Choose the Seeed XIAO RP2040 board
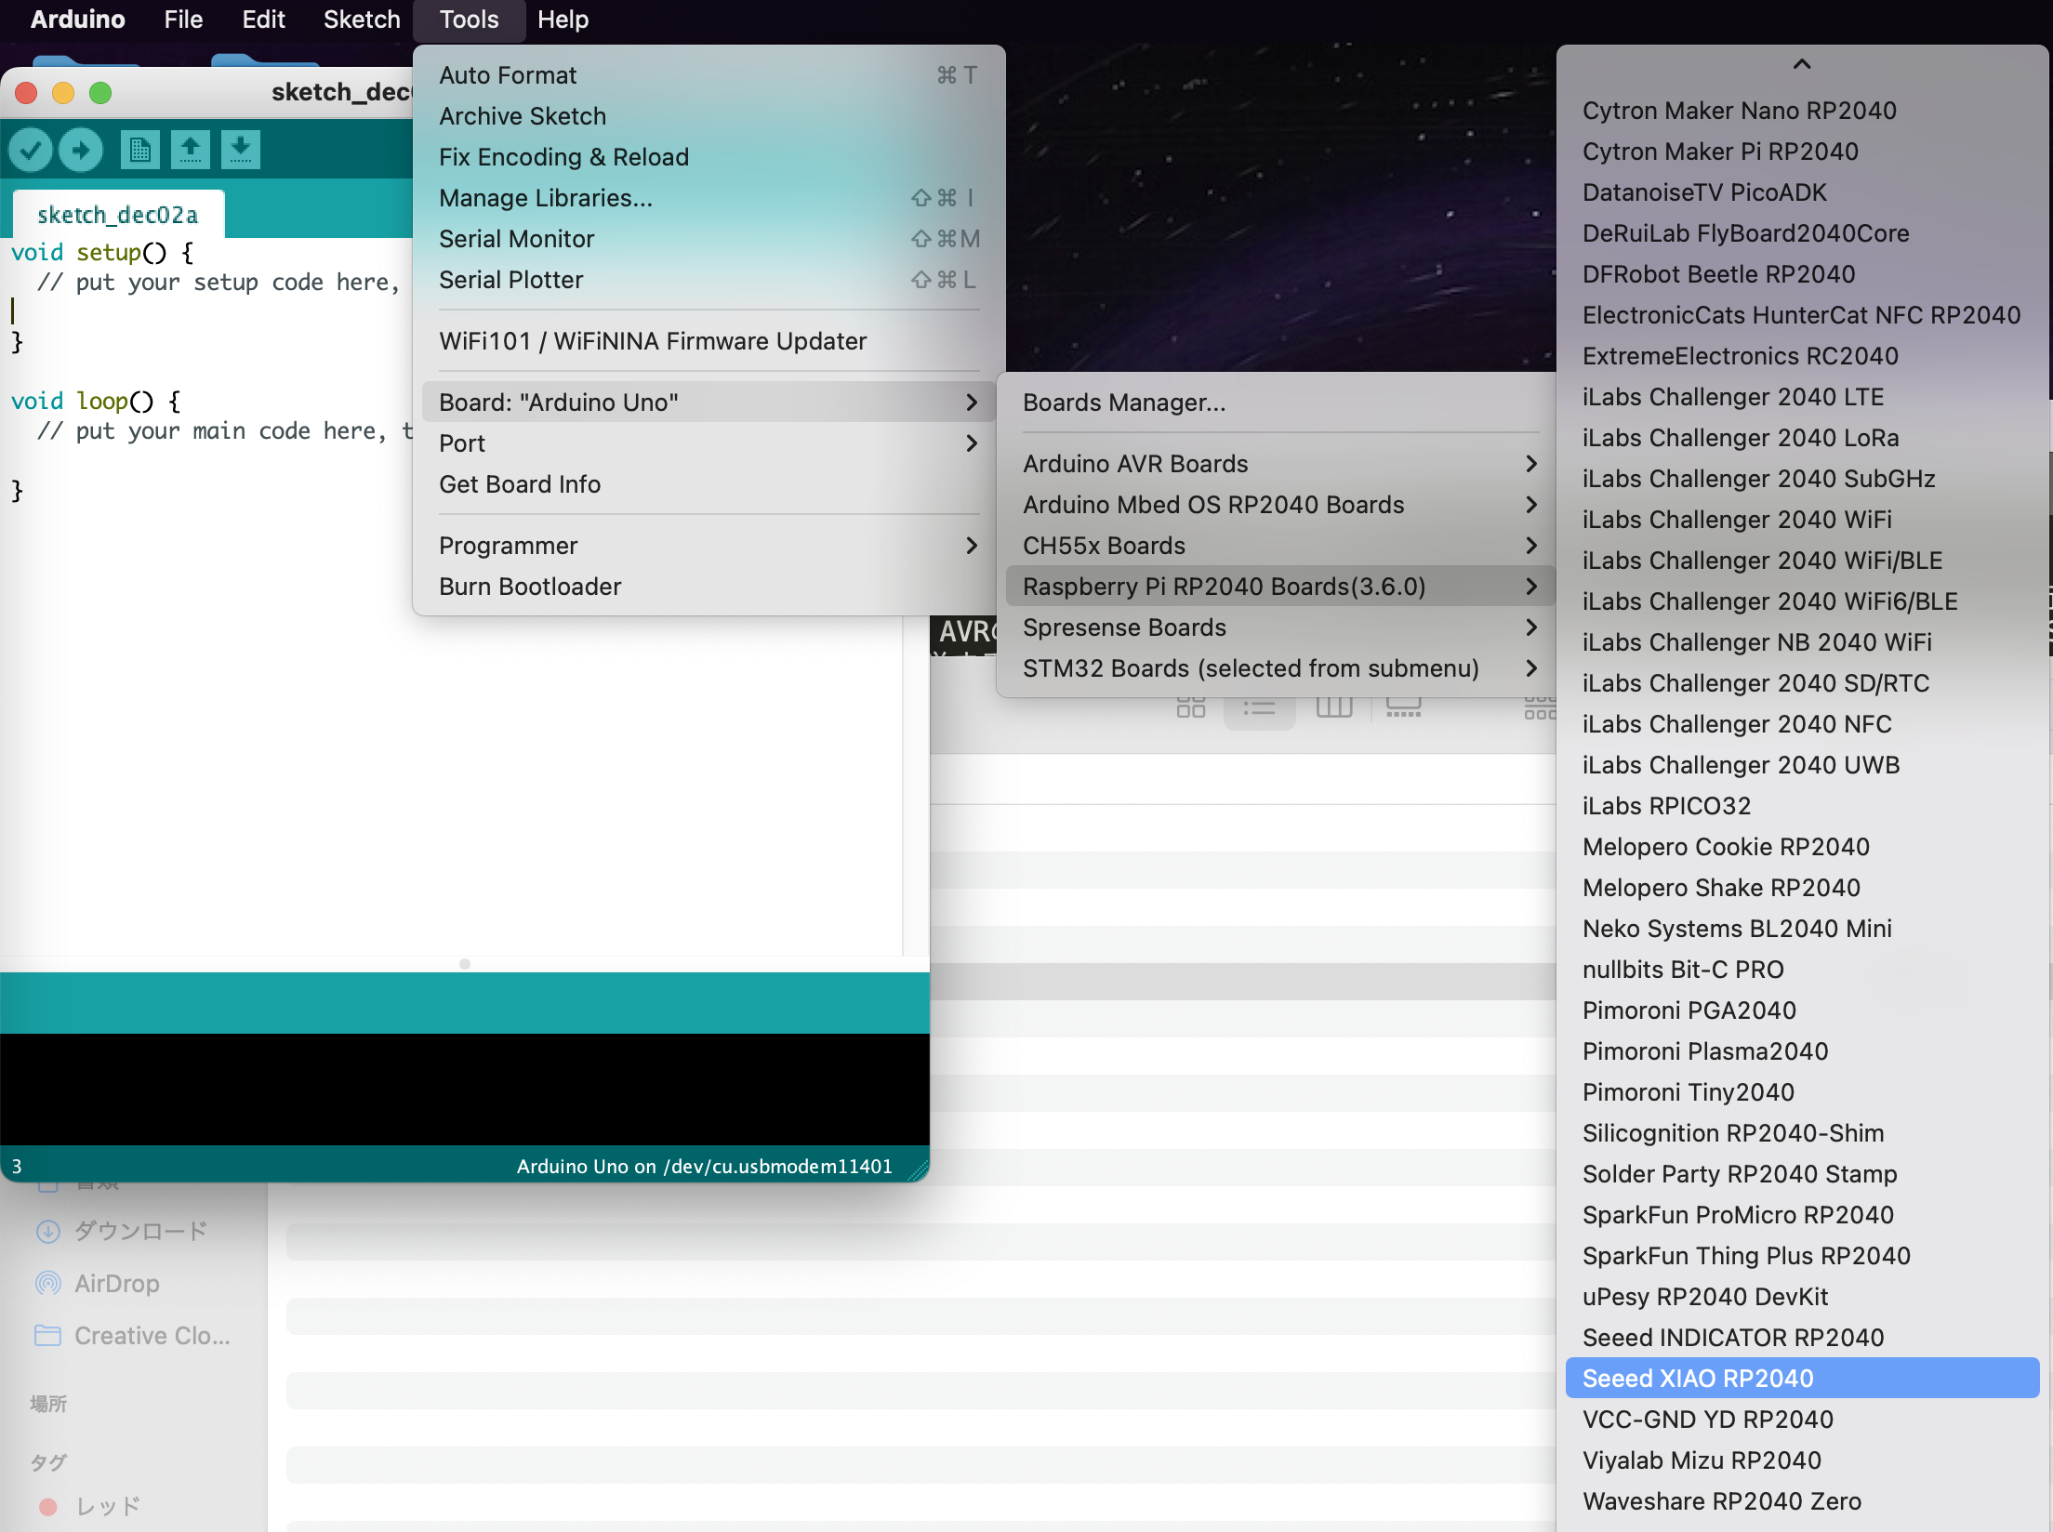The image size is (2053, 1532). [1698, 1379]
